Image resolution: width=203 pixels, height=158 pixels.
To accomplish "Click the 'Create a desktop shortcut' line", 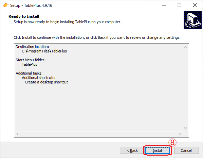I will click(x=46, y=82).
